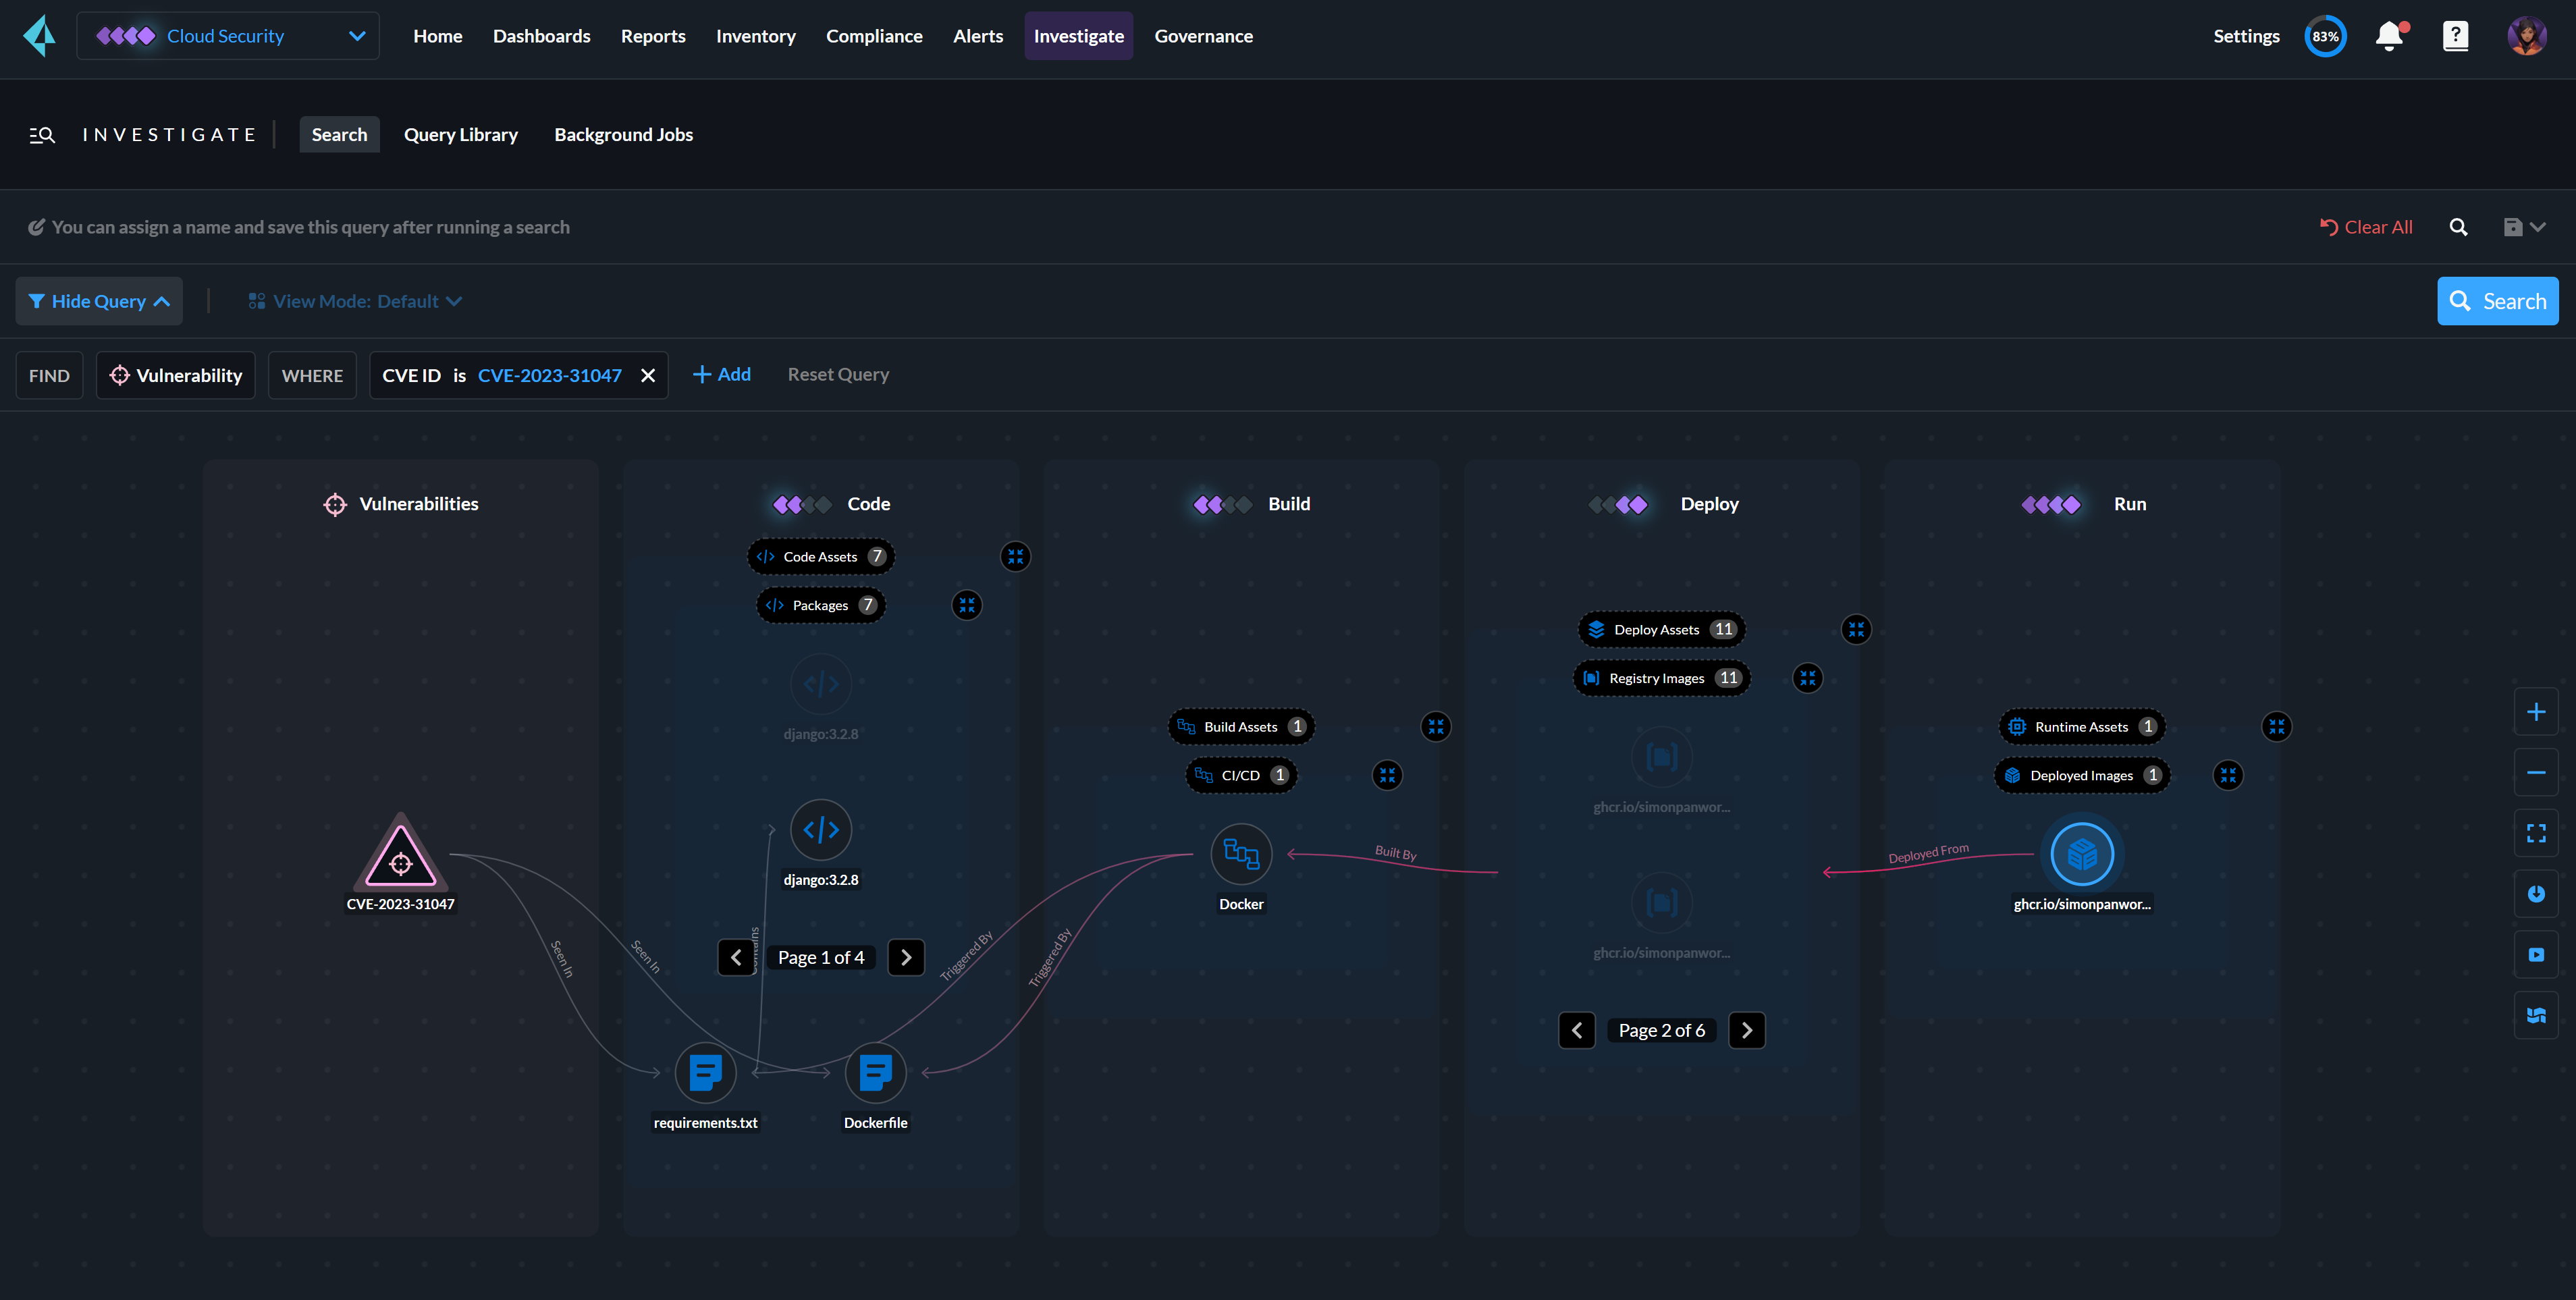Go to the Home menu
The height and width of the screenshot is (1300, 2576).
click(x=438, y=36)
